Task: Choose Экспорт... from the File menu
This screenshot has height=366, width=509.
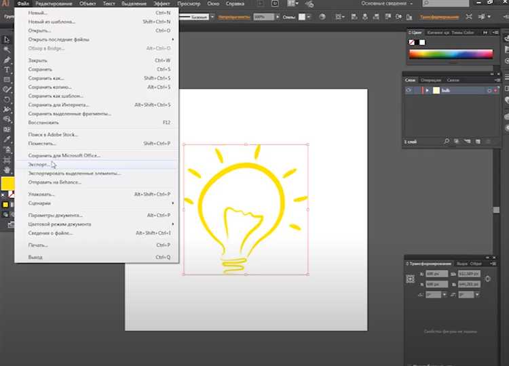Action: pos(39,165)
